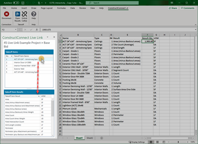Sort by the No. column header
Screen dimensions: 198x144
(9, 56)
